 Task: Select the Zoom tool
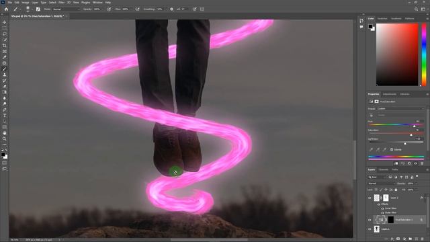pos(5,138)
